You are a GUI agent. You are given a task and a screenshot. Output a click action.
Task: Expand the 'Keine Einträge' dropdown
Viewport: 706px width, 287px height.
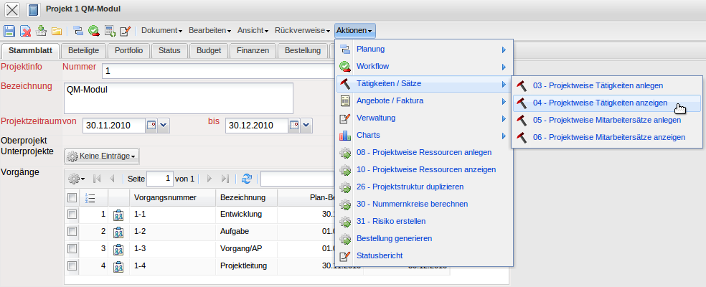point(100,156)
